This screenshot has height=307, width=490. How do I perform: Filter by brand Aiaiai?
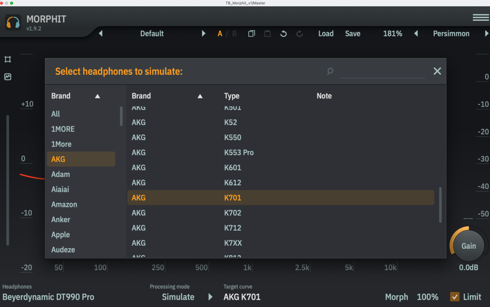pos(81,189)
